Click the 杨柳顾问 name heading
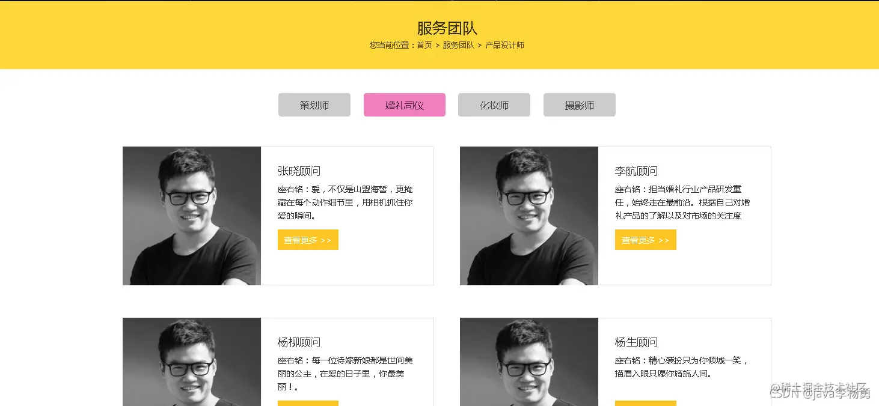Viewport: 879px width, 406px height. point(299,342)
